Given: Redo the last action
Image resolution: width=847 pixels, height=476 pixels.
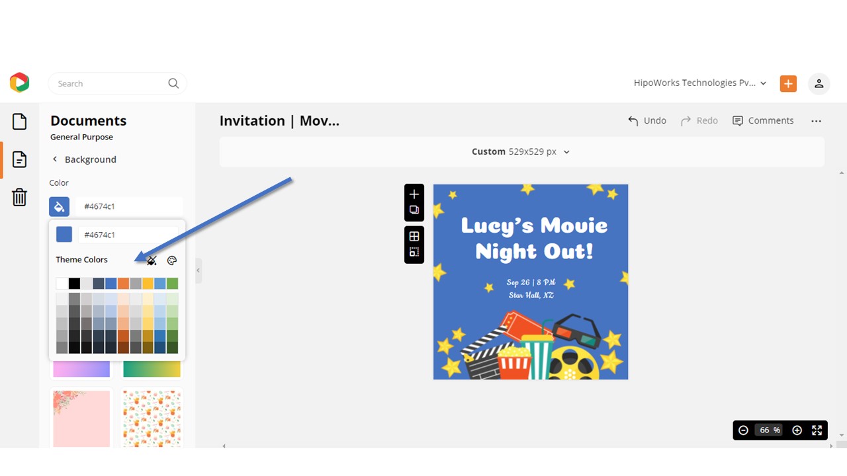Looking at the screenshot, I should pos(699,120).
